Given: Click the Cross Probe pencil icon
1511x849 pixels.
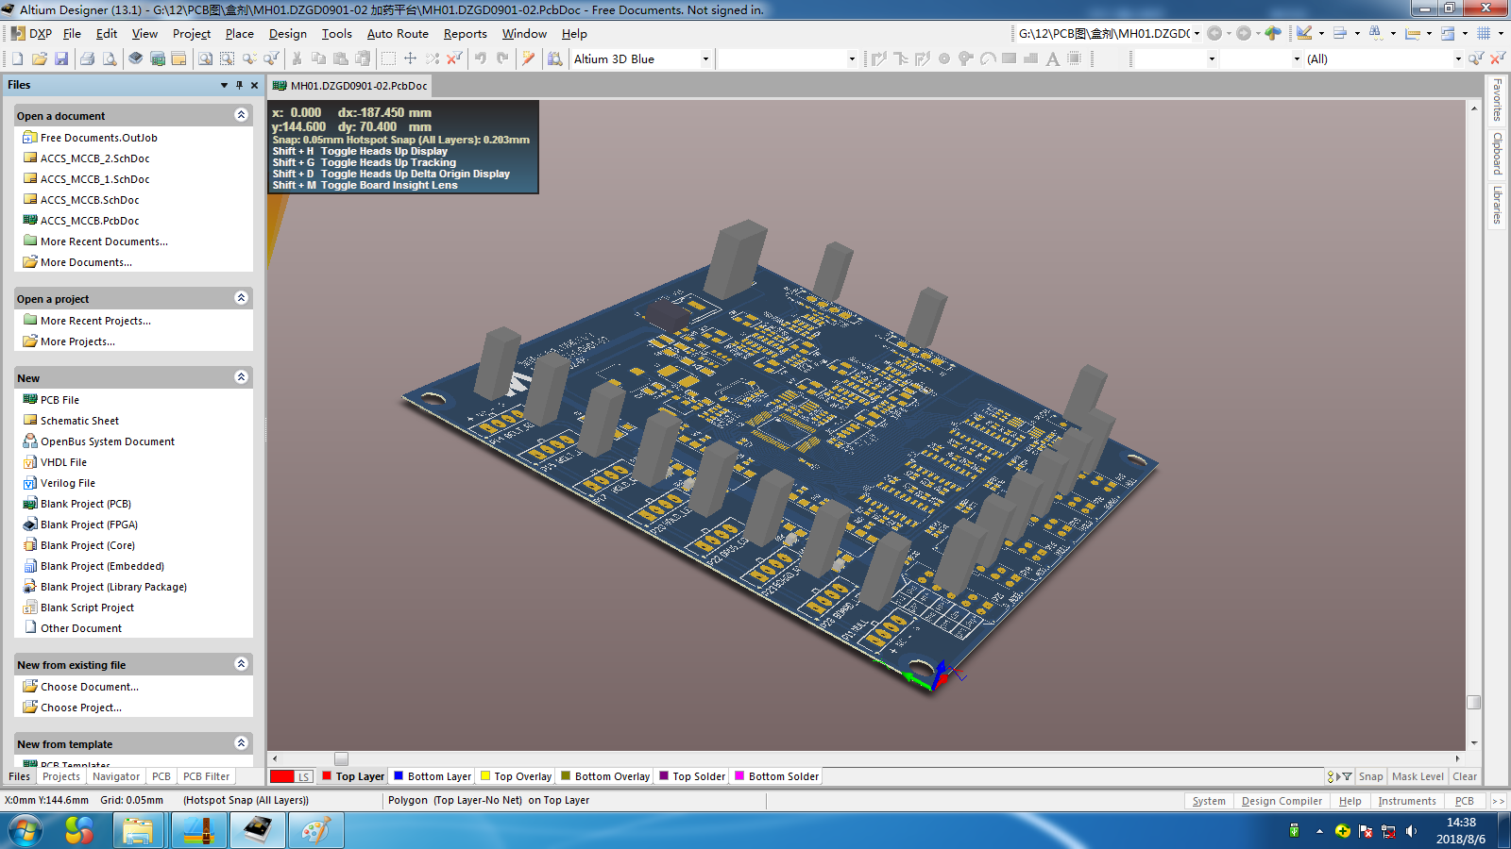Looking at the screenshot, I should coord(529,58).
